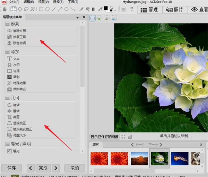Screen dimensions: 208x177
Task: Toggle full screen view icon
Action: 123,137
